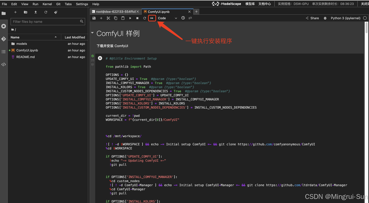369x203 pixels.
Task: Select README.md in file list
Action: tap(48, 57)
